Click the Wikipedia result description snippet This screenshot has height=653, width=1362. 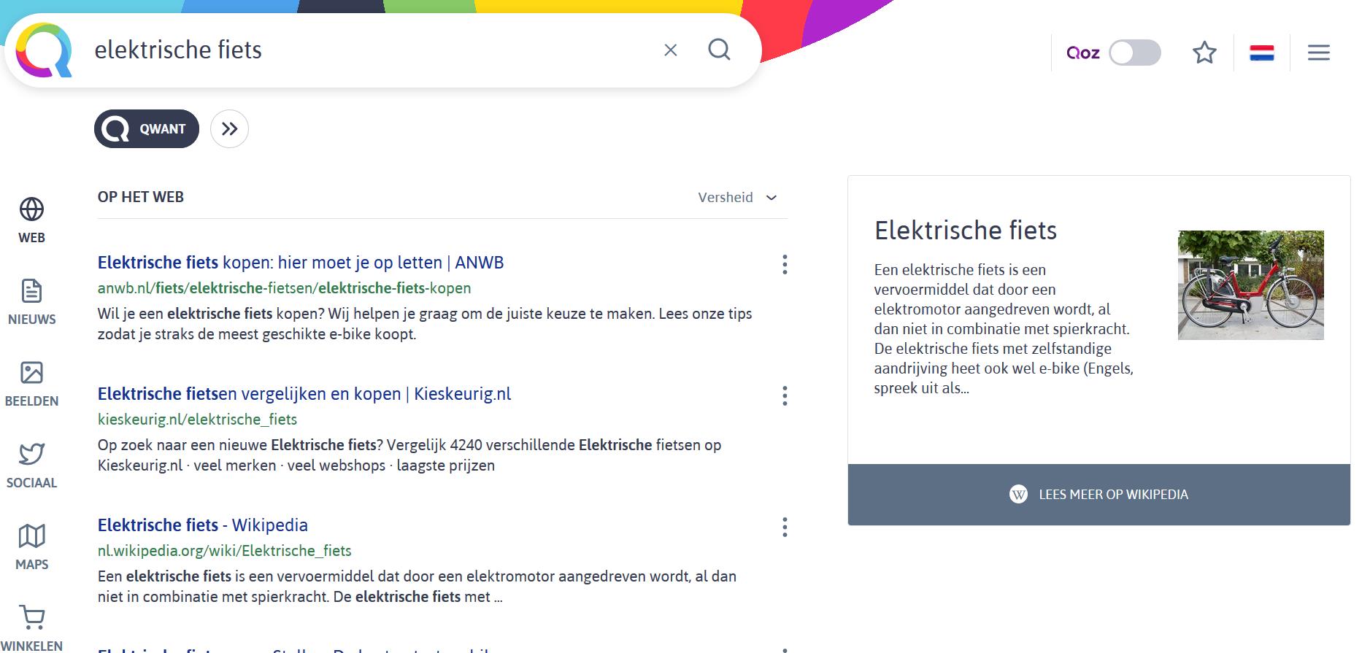click(x=417, y=587)
